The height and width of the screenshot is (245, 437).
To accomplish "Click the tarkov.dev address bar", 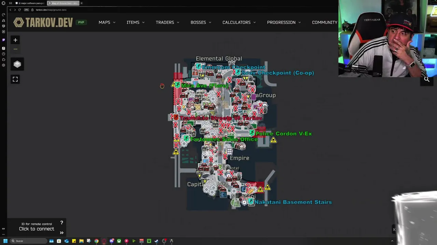I will pyautogui.click(x=51, y=10).
